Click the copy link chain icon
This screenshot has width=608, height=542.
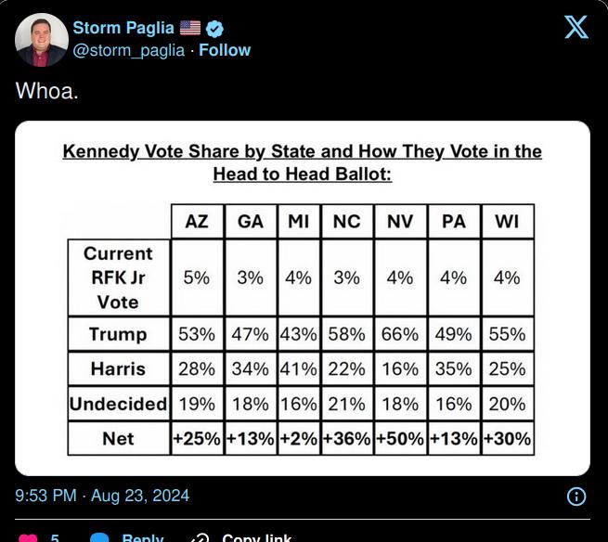[200, 537]
